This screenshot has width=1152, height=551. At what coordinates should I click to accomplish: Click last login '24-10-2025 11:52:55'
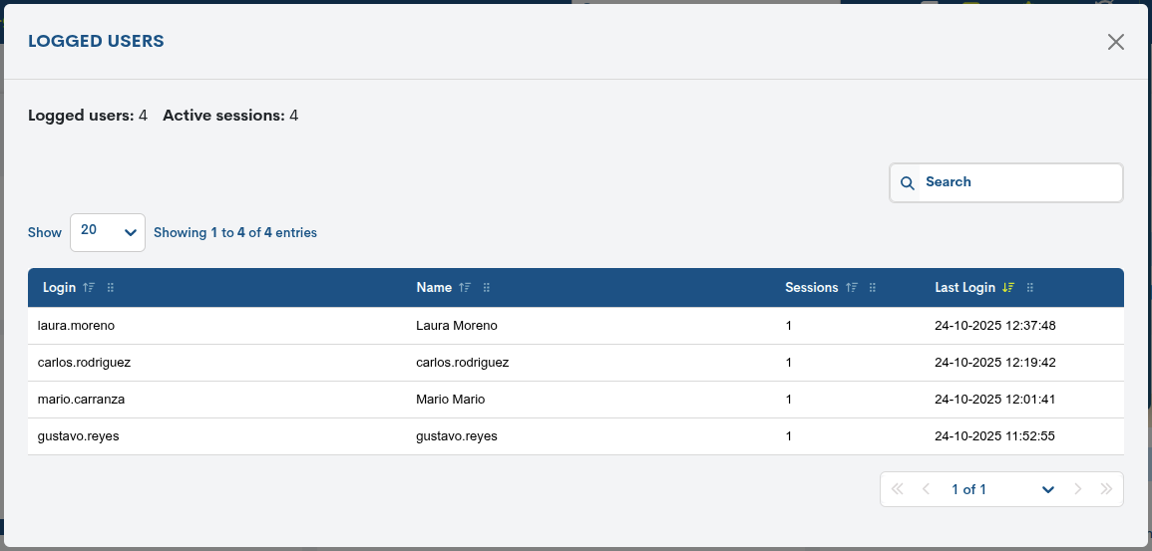994,435
